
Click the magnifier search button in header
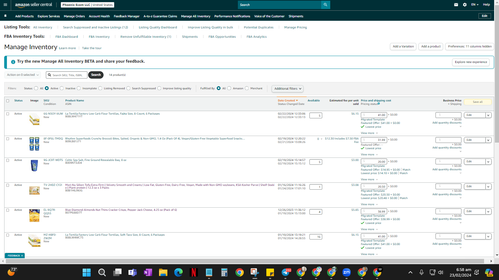click(325, 5)
